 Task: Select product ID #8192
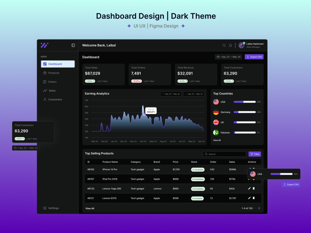(x=91, y=169)
